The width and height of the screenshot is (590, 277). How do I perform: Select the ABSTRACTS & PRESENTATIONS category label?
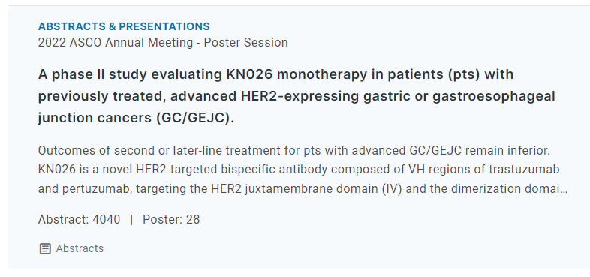[x=124, y=26]
